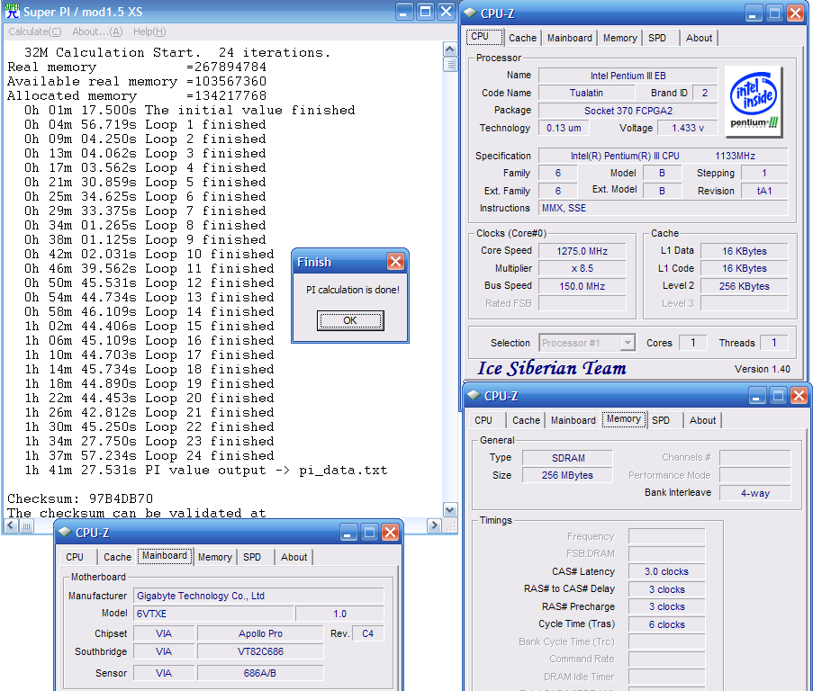Click the Bus Speed 150.0 MHz value
This screenshot has height=691, width=813.
coord(582,286)
